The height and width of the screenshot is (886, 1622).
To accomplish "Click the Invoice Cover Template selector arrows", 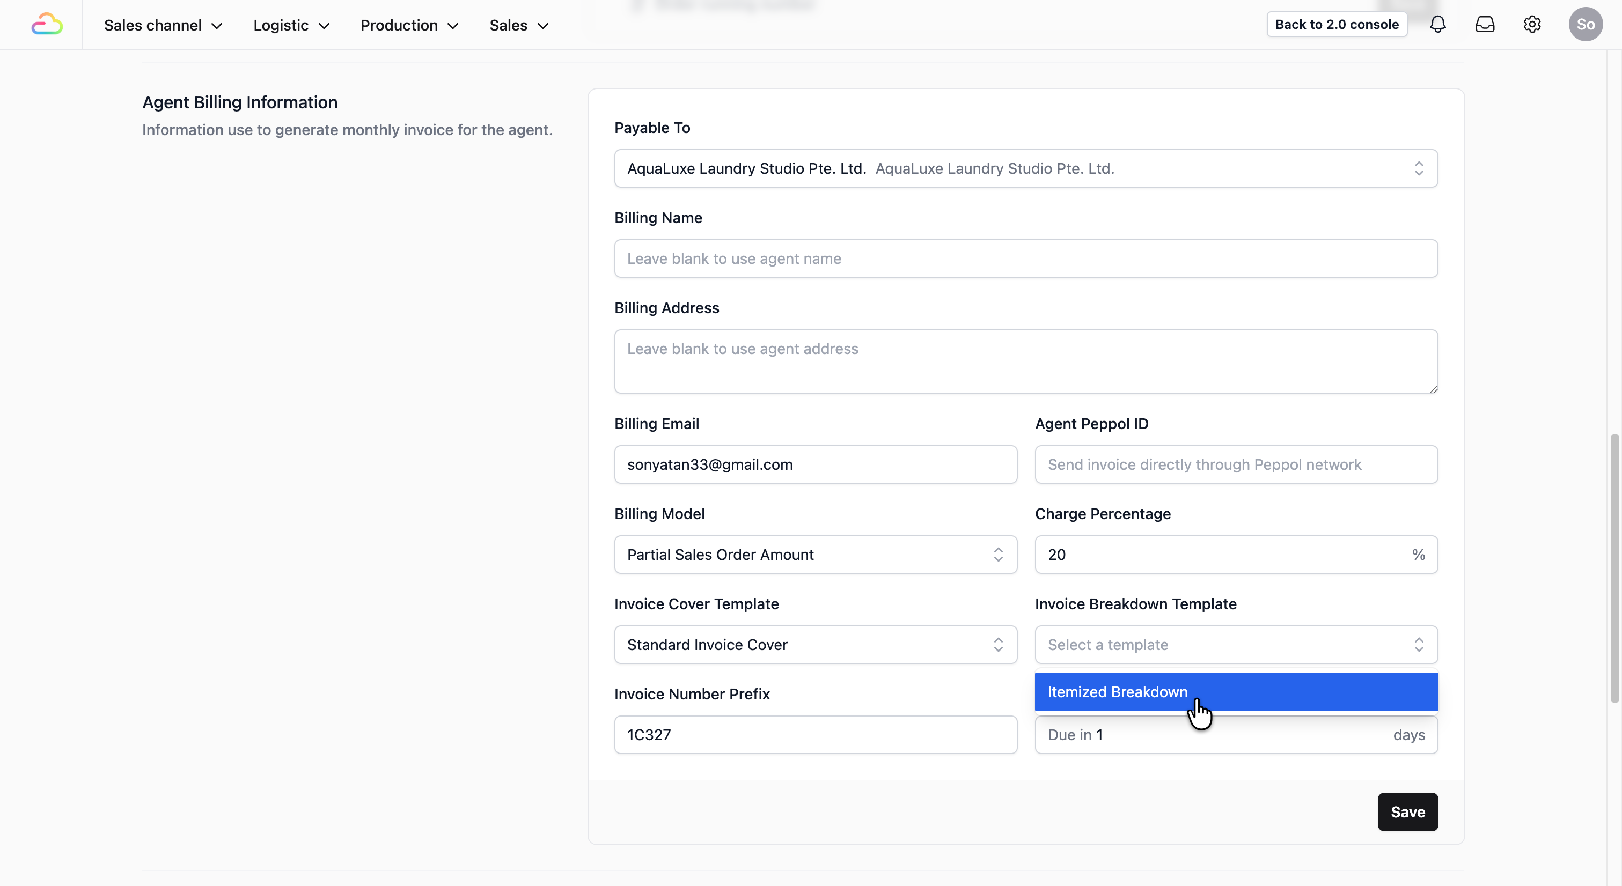I will [x=998, y=644].
